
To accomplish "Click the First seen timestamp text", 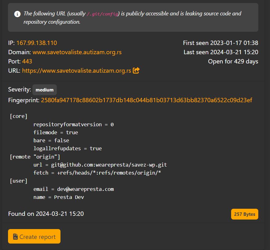I will tap(220, 43).
